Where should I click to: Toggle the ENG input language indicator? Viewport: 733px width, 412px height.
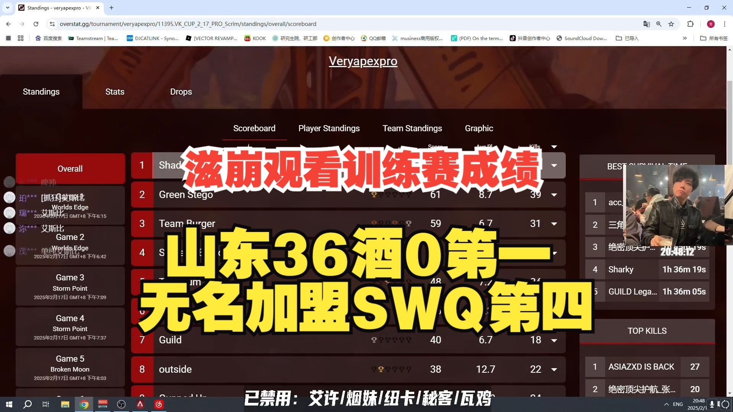678,404
